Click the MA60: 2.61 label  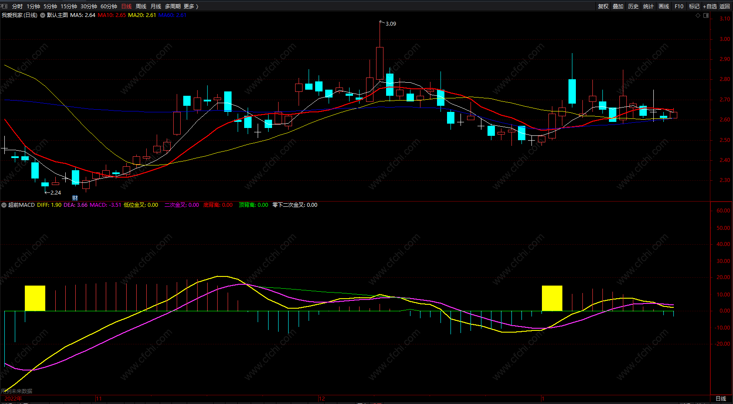[x=172, y=15]
